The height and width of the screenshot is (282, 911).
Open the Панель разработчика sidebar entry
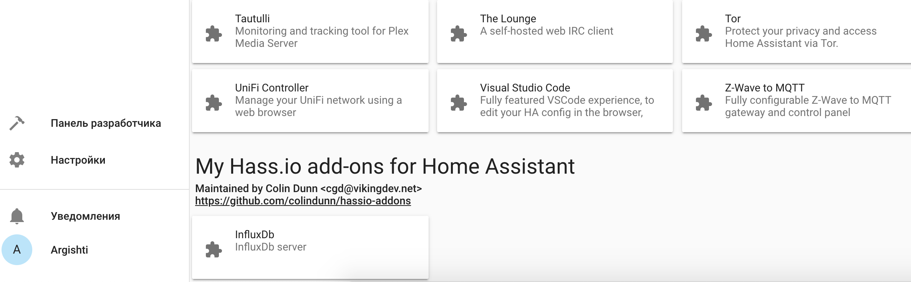click(x=106, y=123)
